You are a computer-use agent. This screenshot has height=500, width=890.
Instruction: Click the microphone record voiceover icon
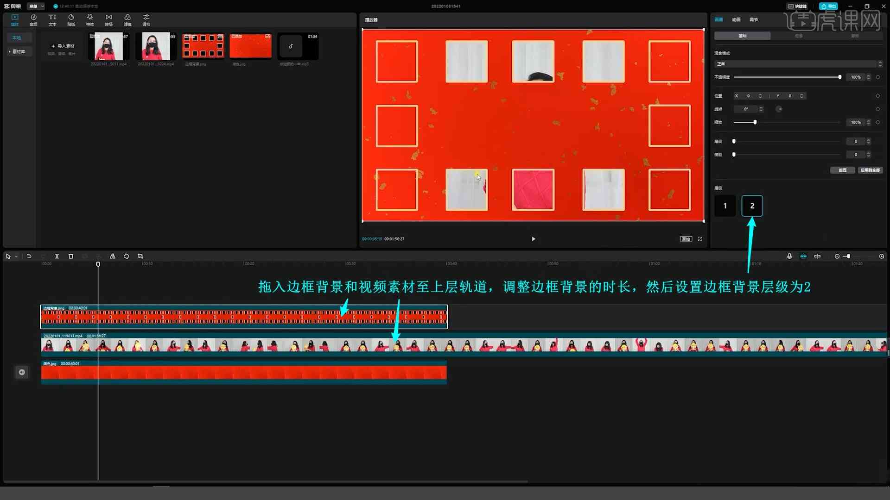tap(789, 256)
